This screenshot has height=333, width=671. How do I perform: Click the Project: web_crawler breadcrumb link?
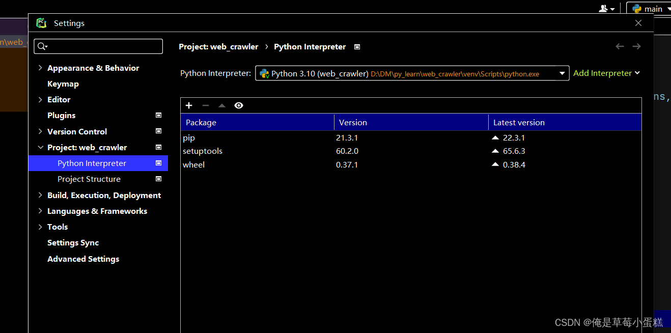pos(218,47)
